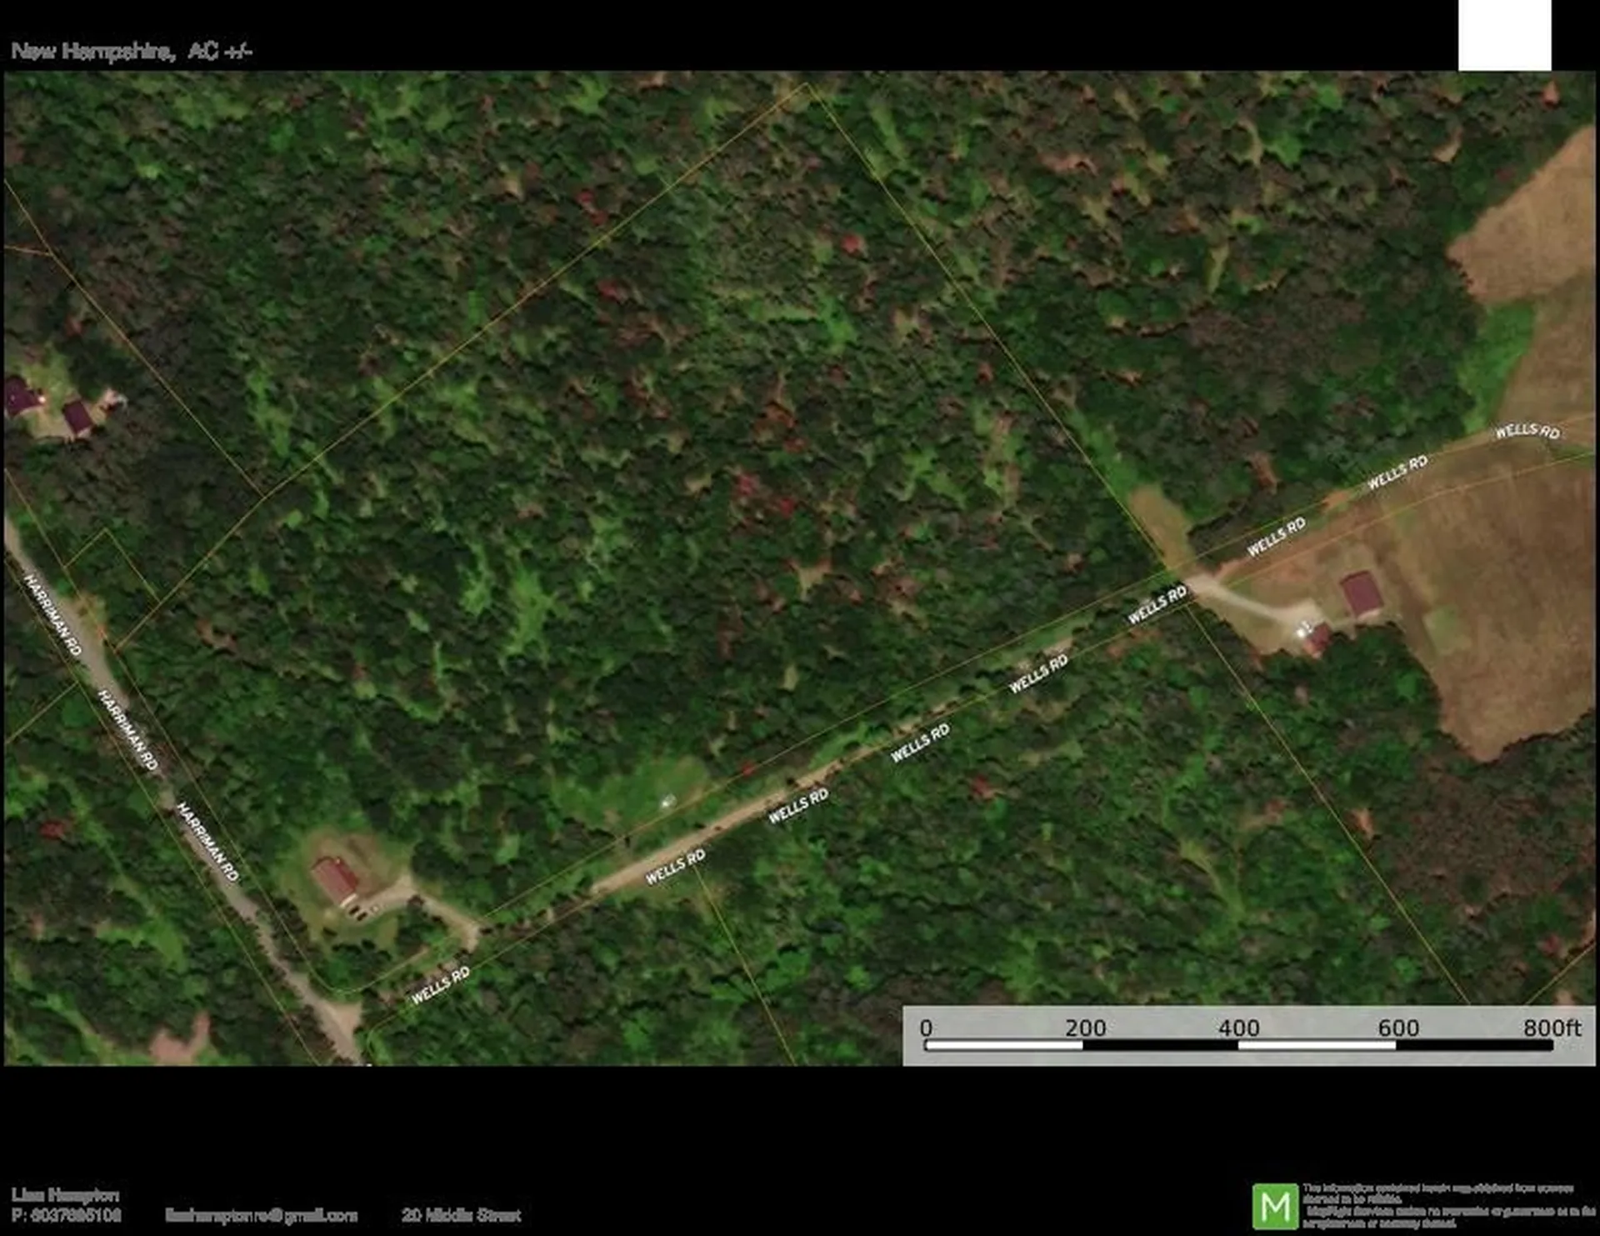The image size is (1600, 1236).
Task: Click the "800ft" label on the scale bar
Action: click(1552, 1028)
